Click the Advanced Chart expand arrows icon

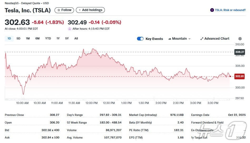[202, 39]
